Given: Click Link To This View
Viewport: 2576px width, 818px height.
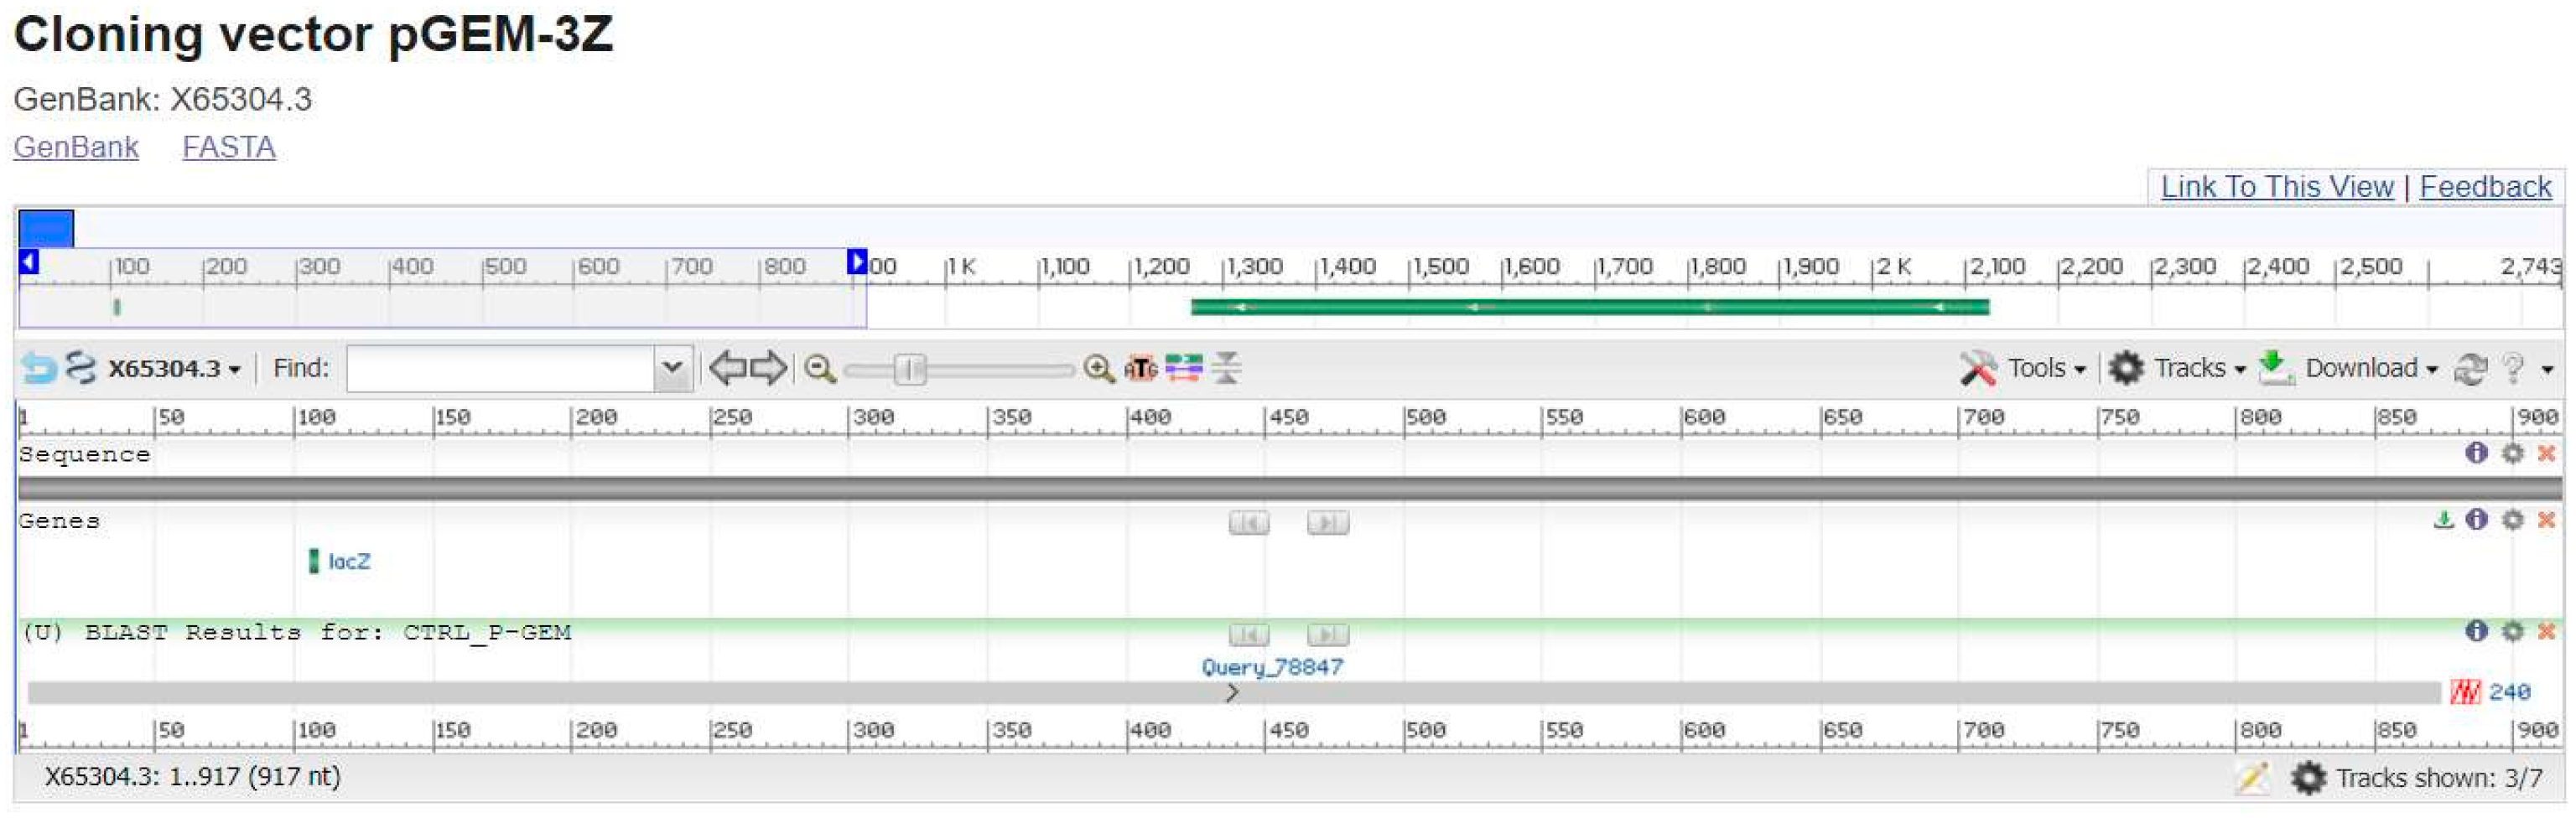Looking at the screenshot, I should point(2277,187).
